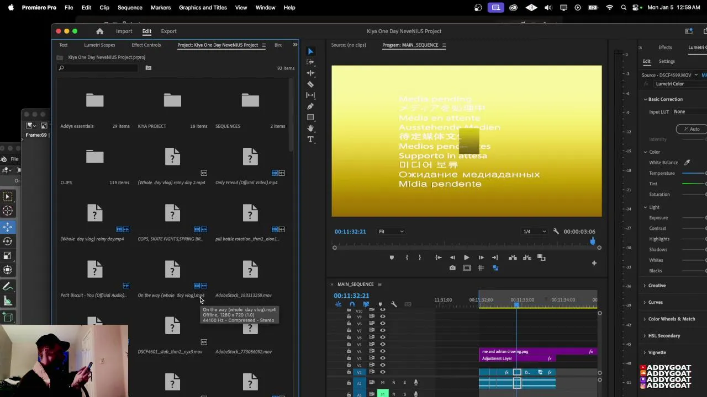Step forward one frame

tap(481, 257)
